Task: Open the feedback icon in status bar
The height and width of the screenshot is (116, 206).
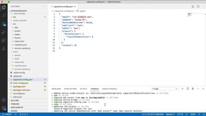Action: (199, 114)
